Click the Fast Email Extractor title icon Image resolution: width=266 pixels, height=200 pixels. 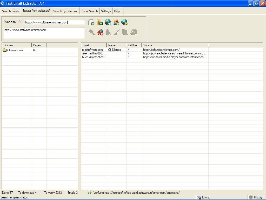(x=2, y=3)
